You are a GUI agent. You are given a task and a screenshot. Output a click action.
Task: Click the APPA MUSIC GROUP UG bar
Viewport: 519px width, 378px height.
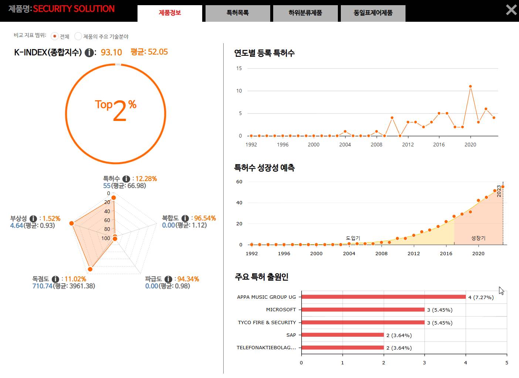384,297
